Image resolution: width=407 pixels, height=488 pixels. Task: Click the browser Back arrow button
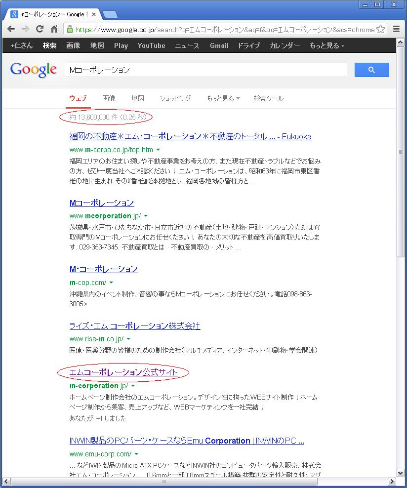(11, 29)
